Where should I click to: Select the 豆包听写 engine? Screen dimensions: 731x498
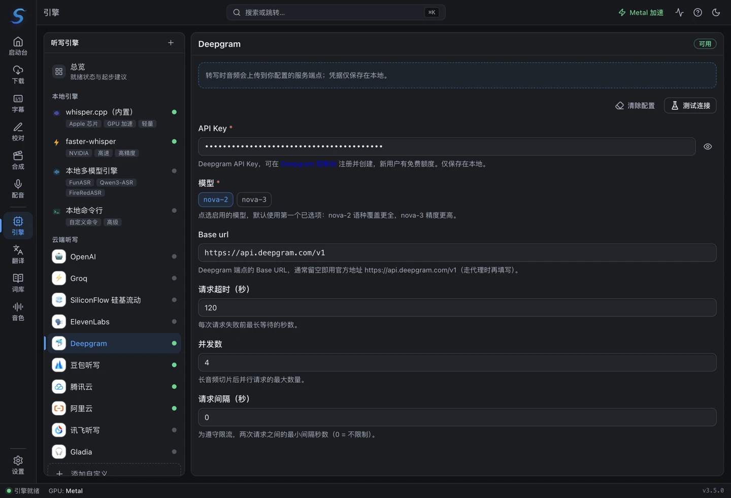(x=114, y=365)
